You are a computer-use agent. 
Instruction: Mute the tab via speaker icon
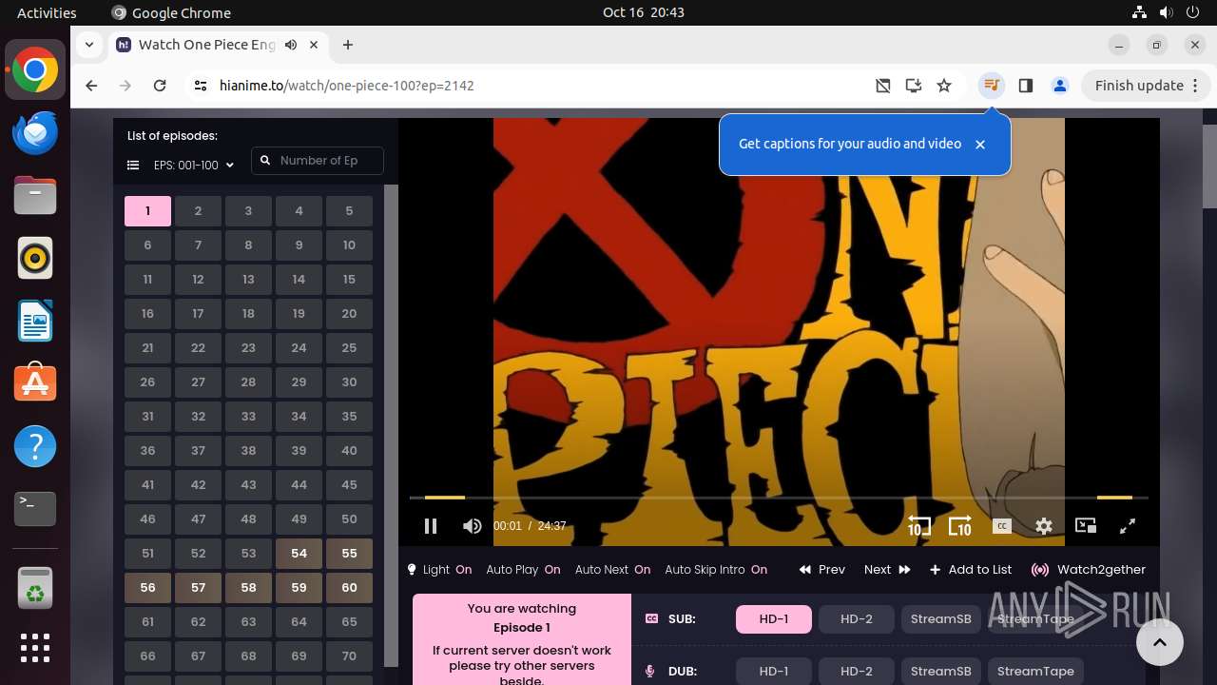291,45
